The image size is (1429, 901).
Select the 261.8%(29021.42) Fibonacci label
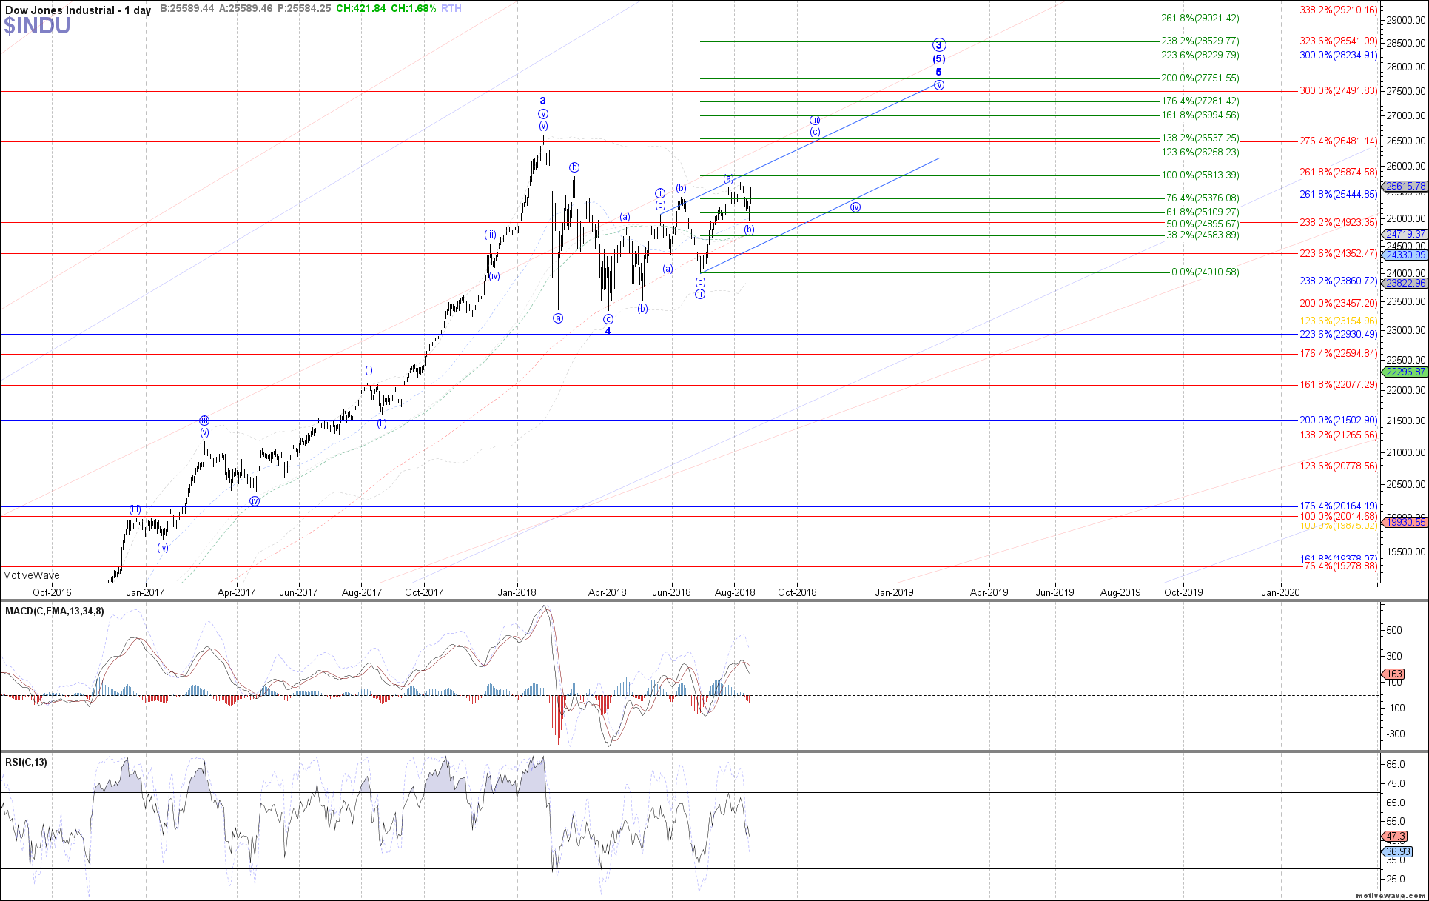(1200, 18)
